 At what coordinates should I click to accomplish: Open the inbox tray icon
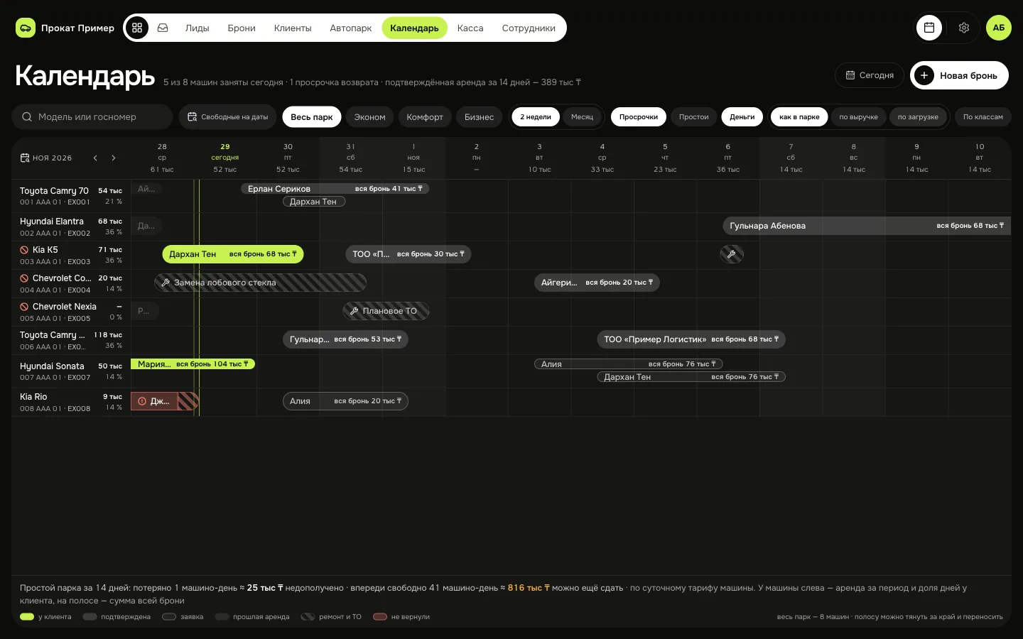[163, 28]
